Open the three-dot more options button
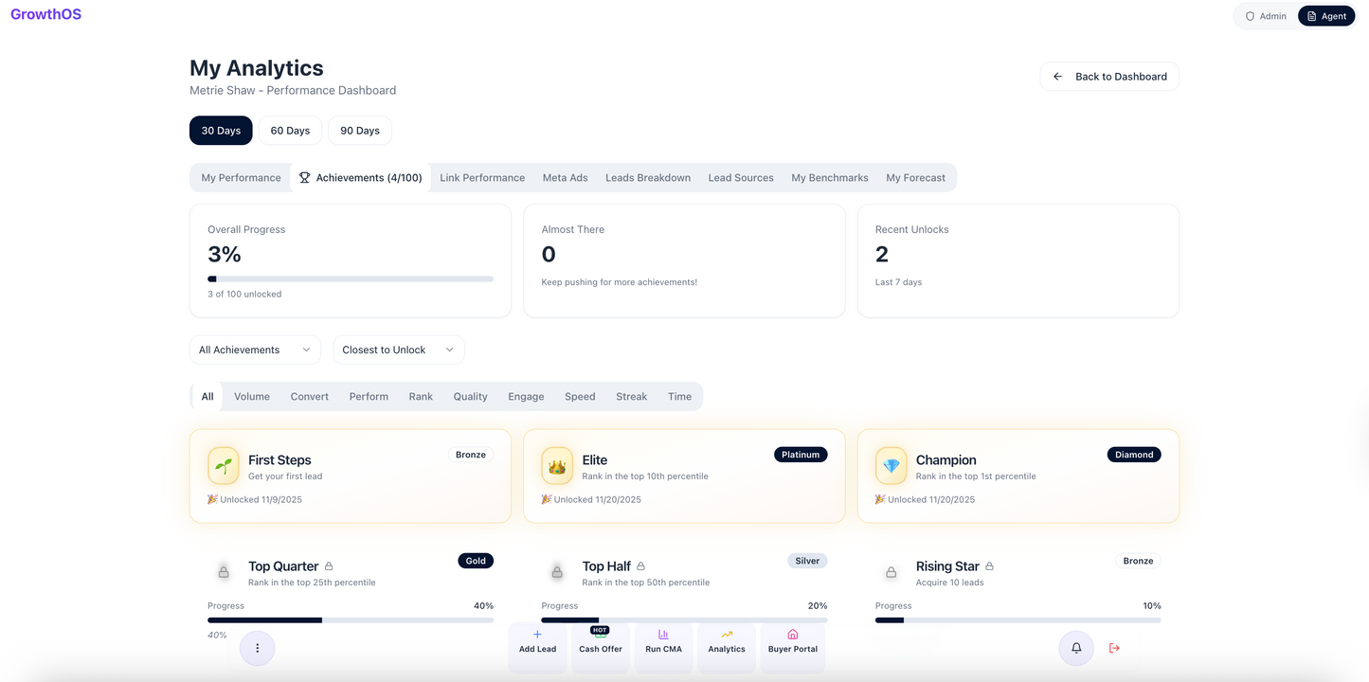Viewport: 1369px width, 682px height. [257, 648]
